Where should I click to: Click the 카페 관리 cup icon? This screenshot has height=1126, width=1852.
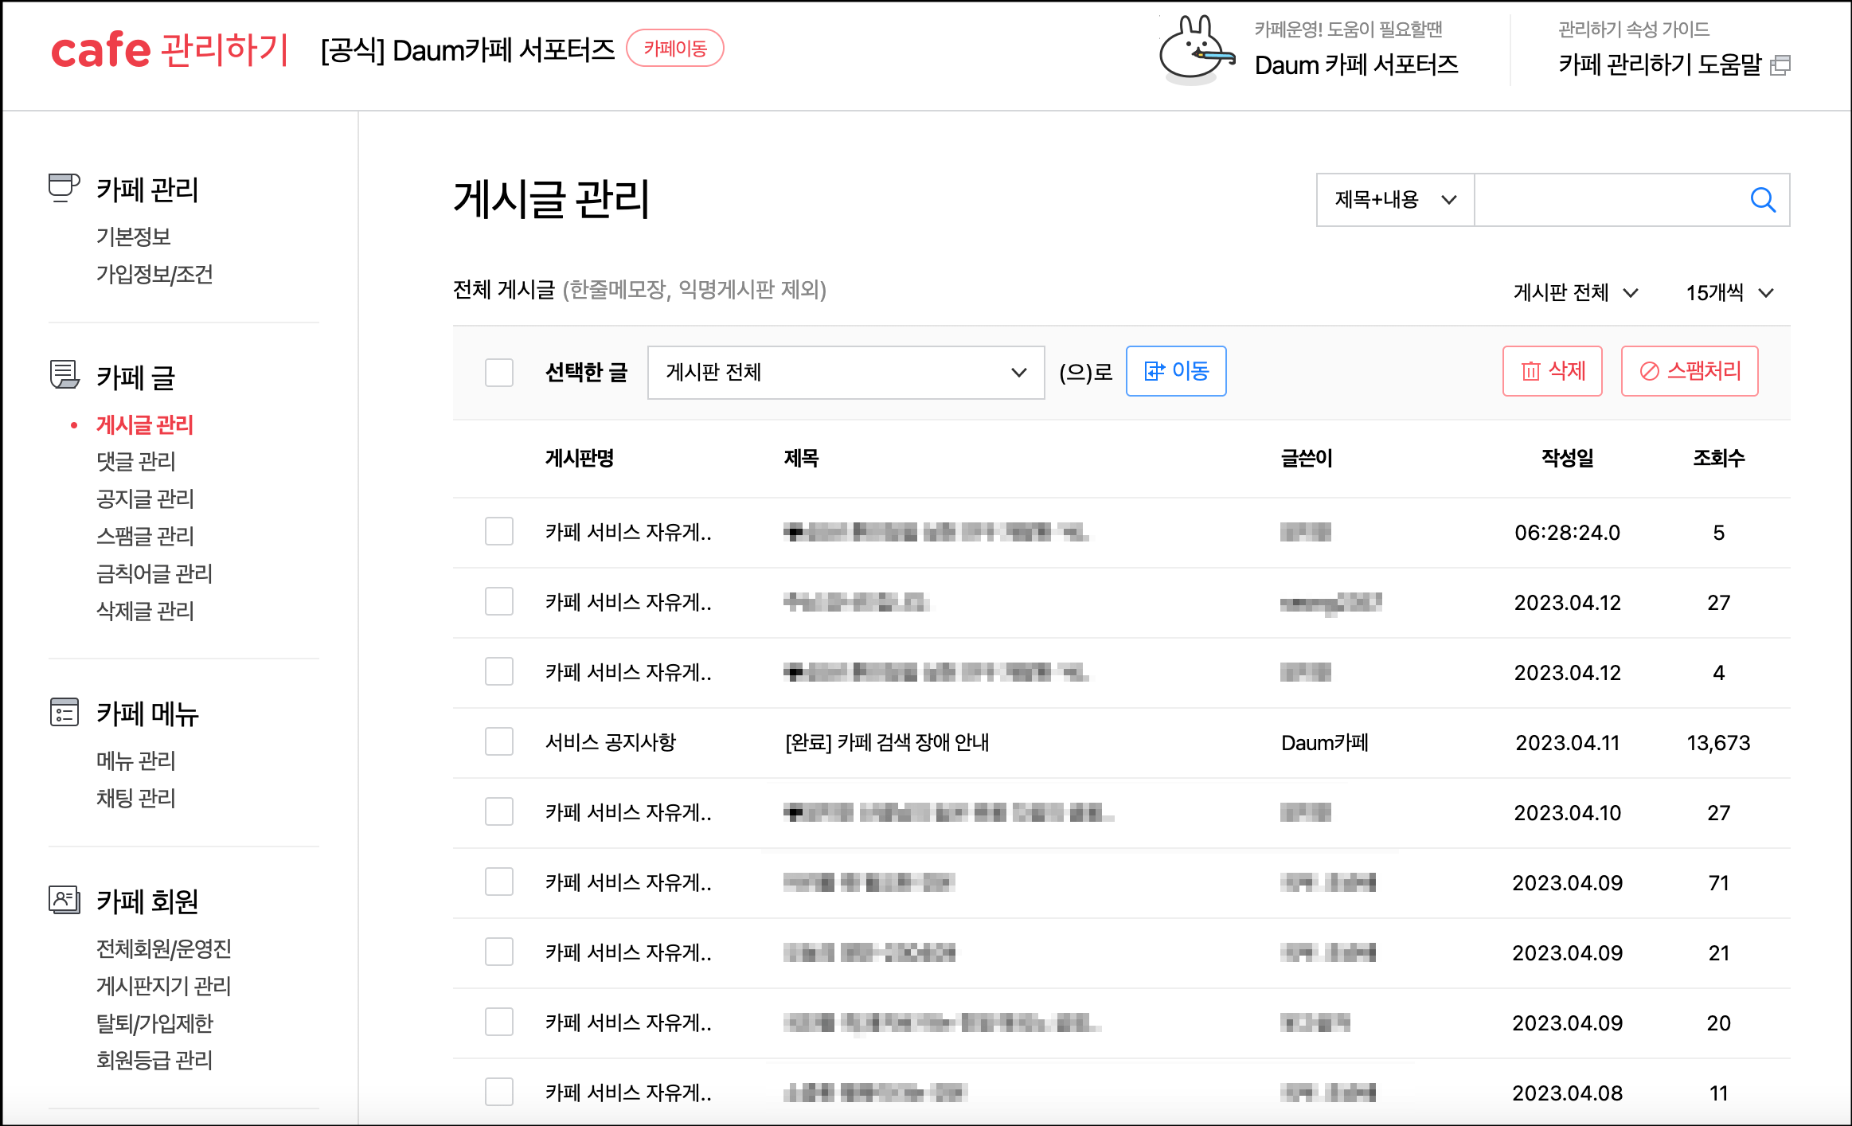pos(64,188)
